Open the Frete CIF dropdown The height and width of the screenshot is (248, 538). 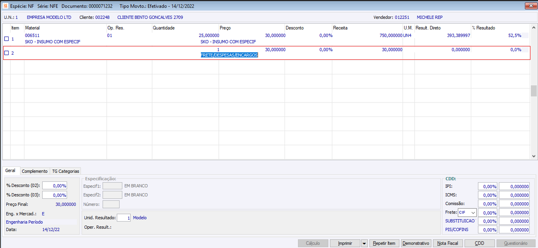click(473, 213)
